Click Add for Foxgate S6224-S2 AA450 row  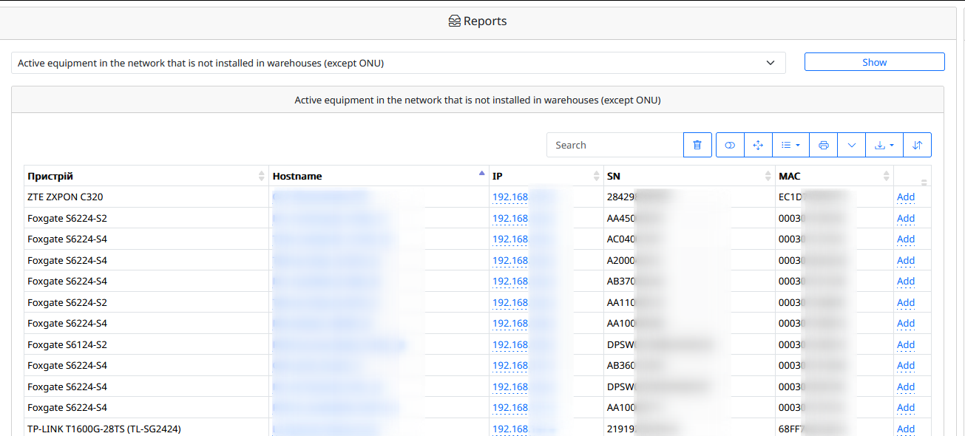pyautogui.click(x=906, y=218)
